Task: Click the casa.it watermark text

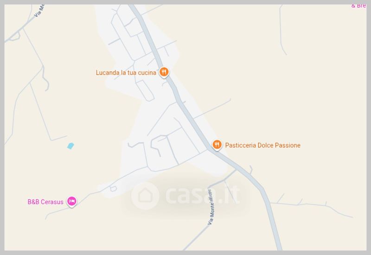Action: click(203, 195)
